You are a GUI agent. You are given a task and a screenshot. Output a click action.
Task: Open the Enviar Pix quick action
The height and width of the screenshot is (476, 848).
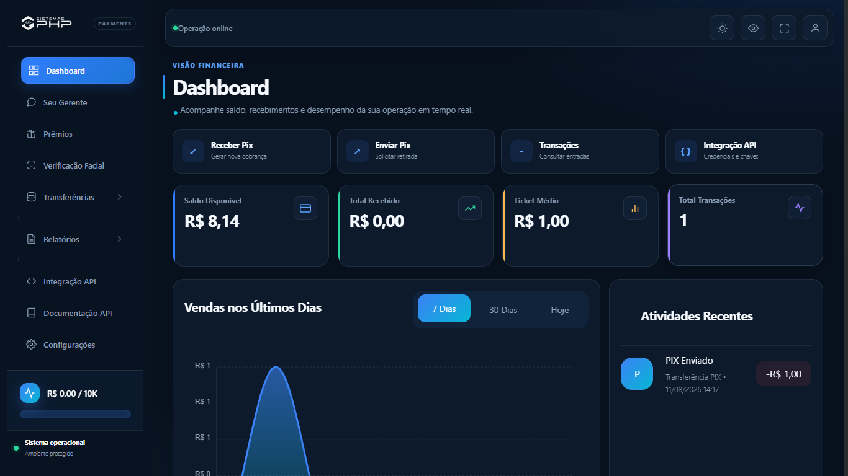click(x=416, y=151)
